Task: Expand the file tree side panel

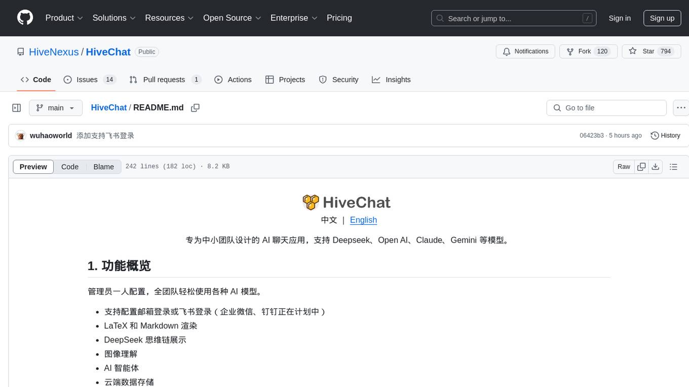Action: pyautogui.click(x=17, y=108)
